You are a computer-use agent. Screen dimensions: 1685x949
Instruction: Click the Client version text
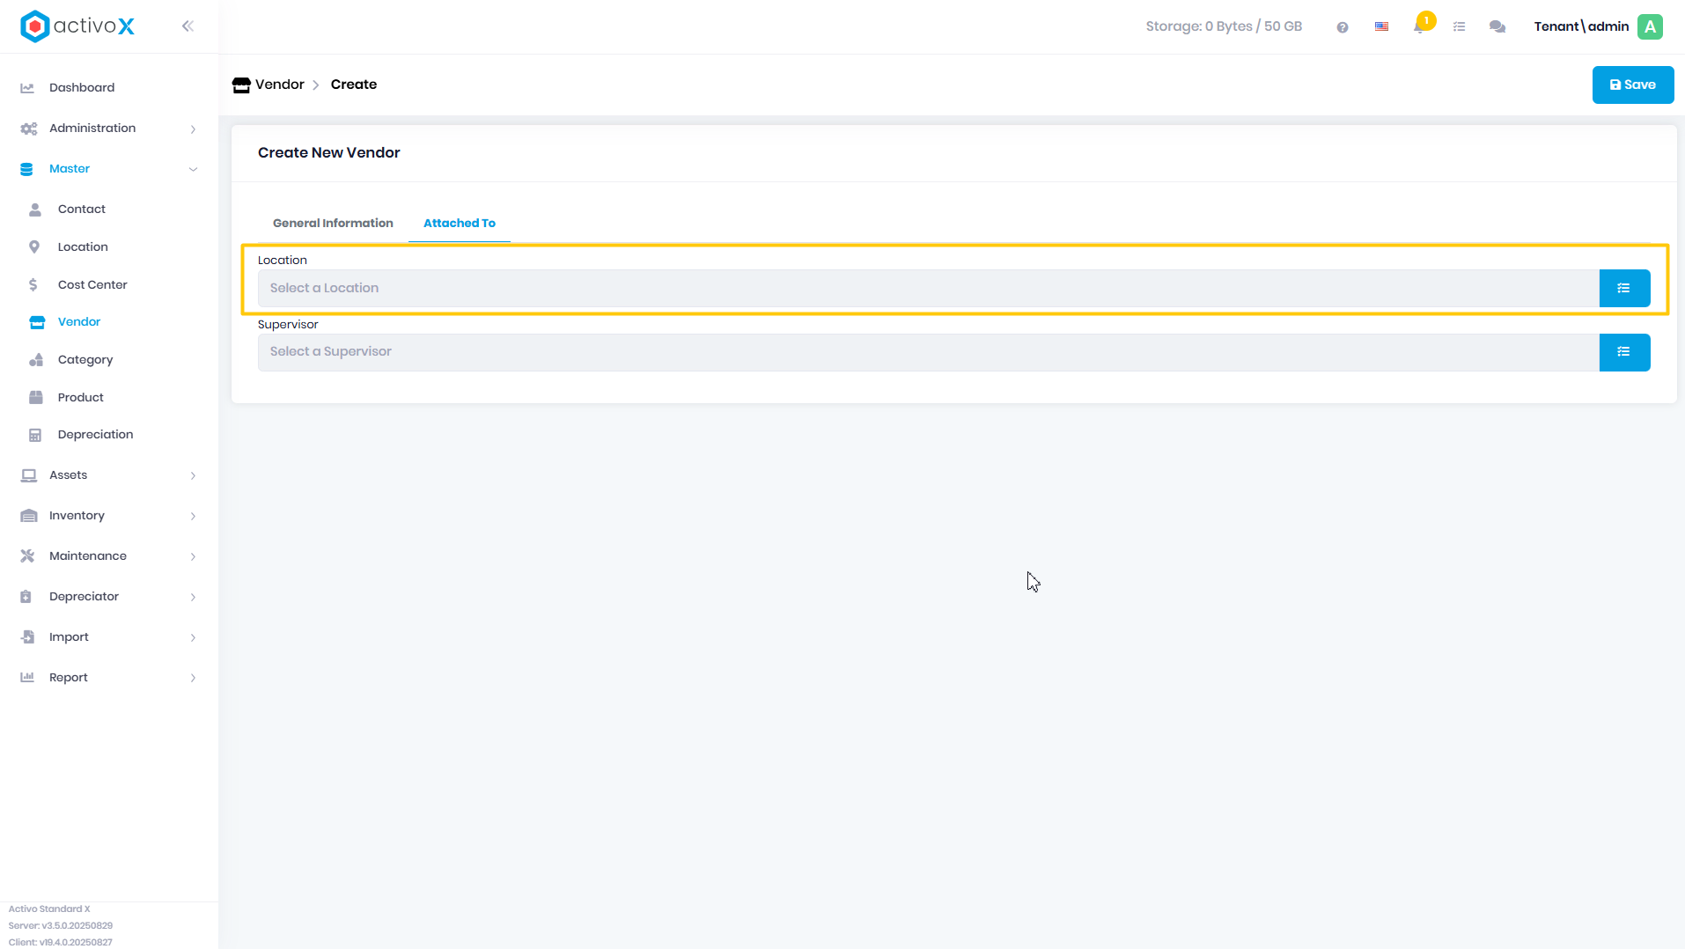click(x=61, y=943)
